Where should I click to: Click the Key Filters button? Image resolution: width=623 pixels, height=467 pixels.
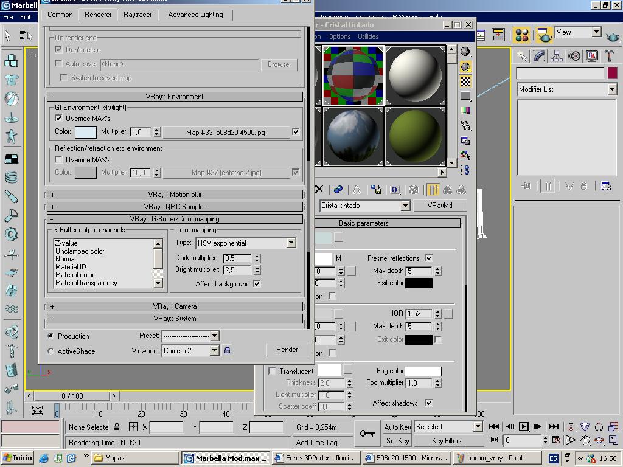pos(449,440)
